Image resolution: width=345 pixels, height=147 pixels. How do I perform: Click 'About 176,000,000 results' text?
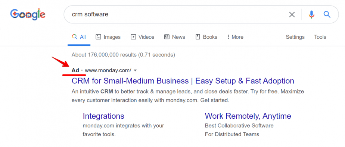[x=123, y=55]
